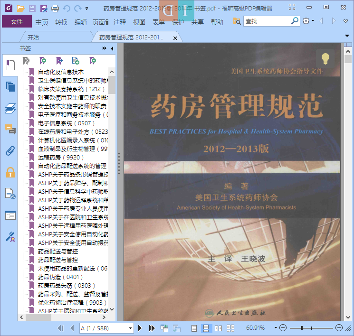354x336 pixels.
Task: Select the 编辑 tab
Action: click(x=81, y=22)
